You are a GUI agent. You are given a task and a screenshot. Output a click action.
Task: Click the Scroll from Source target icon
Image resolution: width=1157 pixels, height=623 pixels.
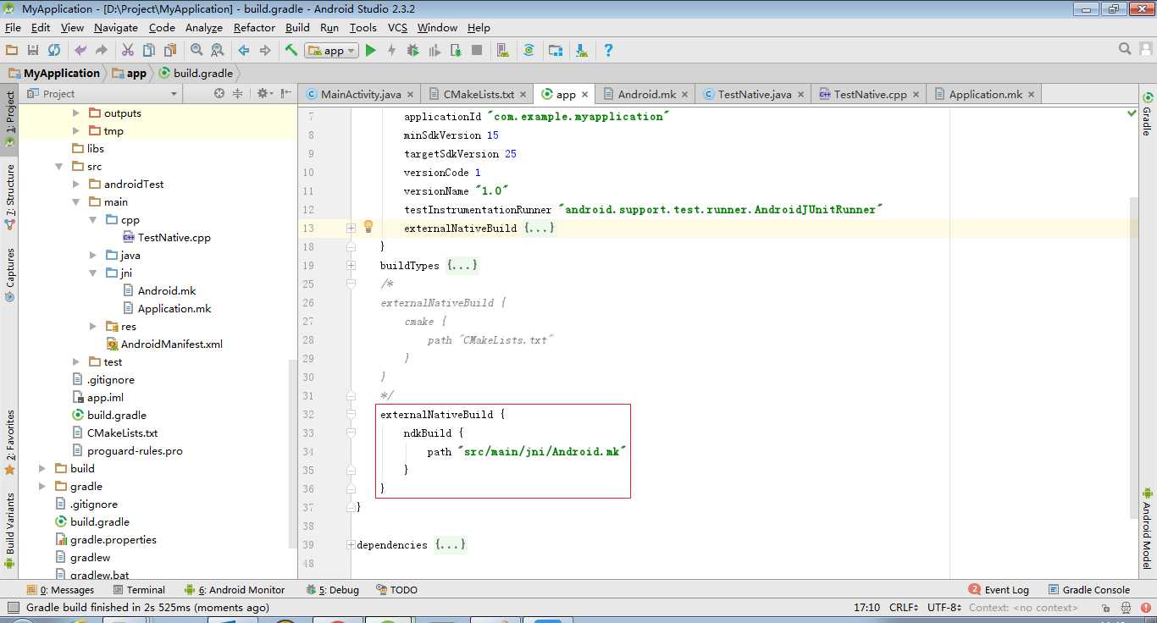point(219,93)
